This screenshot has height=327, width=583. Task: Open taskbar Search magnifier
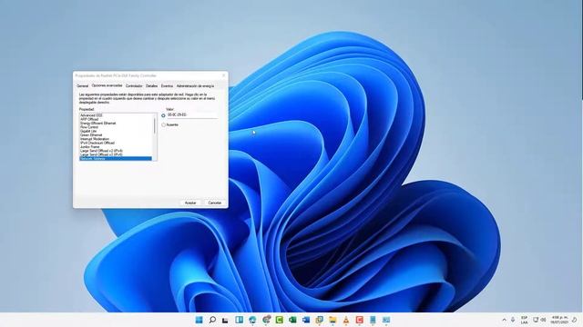pyautogui.click(x=212, y=320)
